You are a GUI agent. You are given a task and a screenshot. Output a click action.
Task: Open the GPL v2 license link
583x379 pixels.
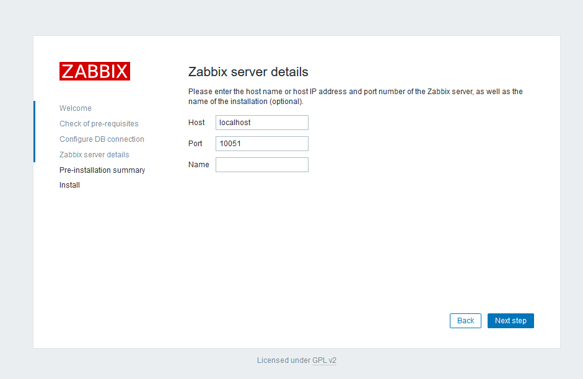tap(324, 360)
